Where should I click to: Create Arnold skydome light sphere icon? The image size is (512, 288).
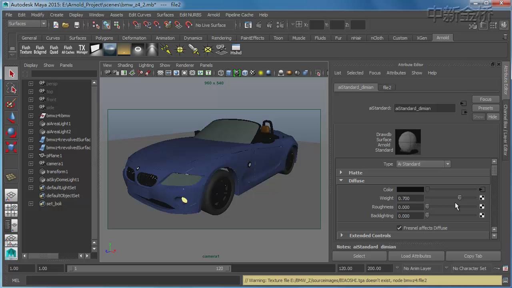pos(110,50)
